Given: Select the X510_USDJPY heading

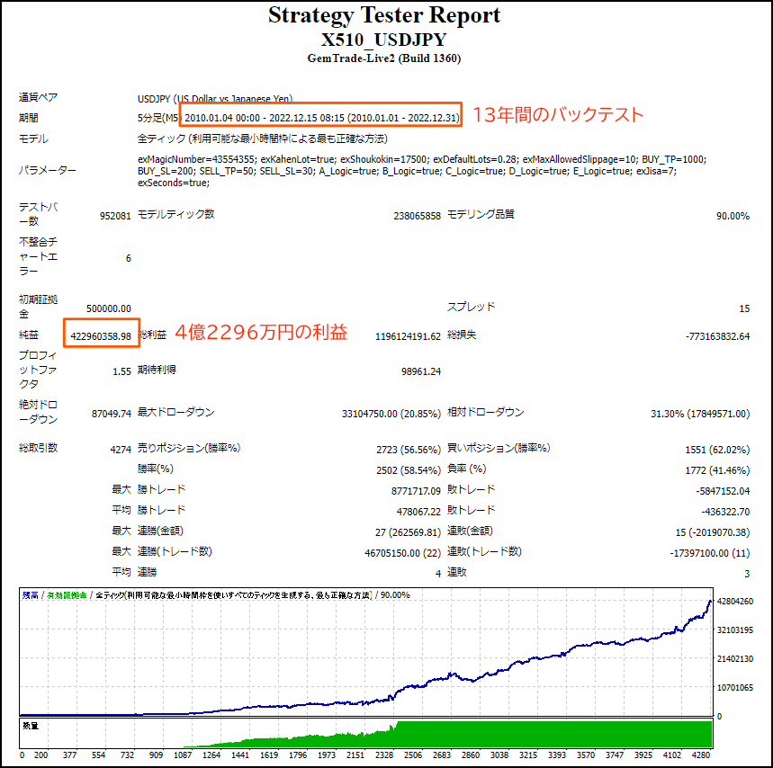Looking at the screenshot, I should pyautogui.click(x=384, y=40).
